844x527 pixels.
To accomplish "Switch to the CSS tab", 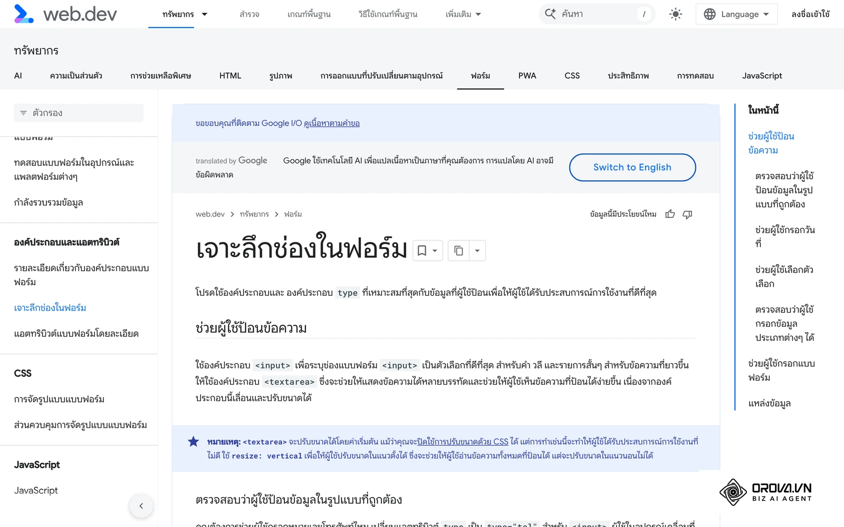I will coord(572,76).
